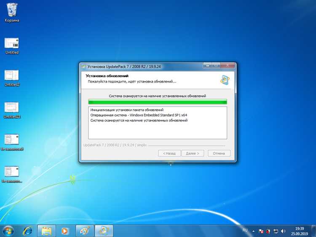Click the installer title bar icon
The height and width of the screenshot is (237, 316).
(83, 66)
